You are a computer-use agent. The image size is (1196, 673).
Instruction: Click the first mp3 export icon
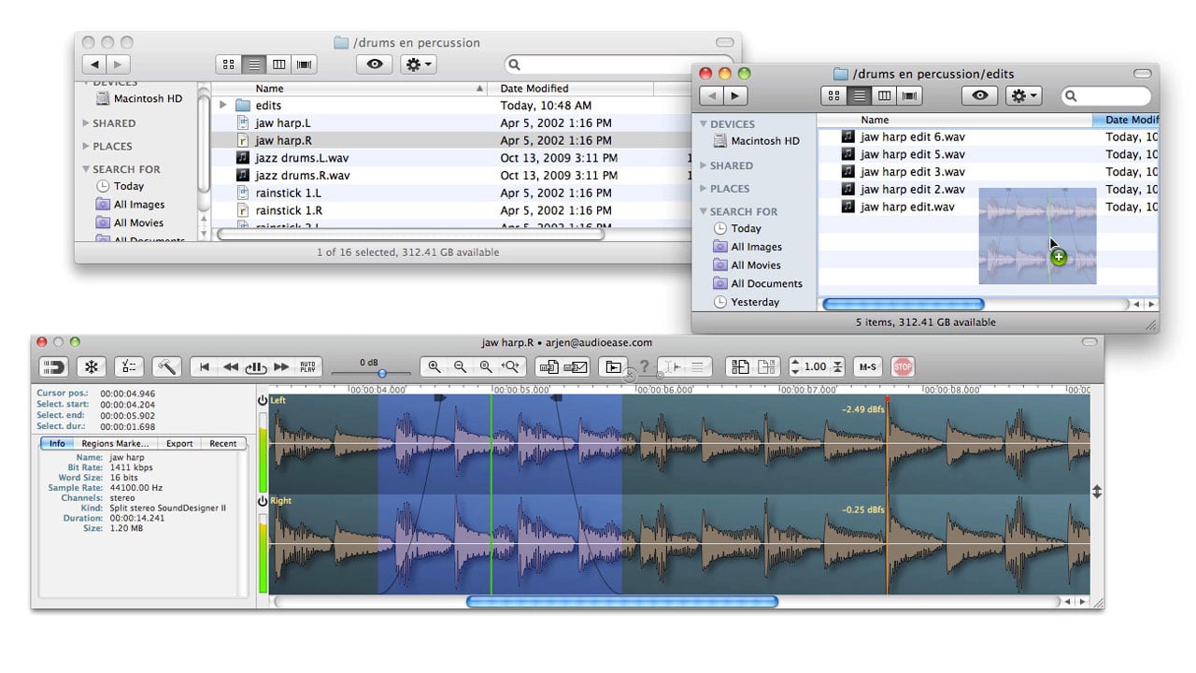(549, 367)
